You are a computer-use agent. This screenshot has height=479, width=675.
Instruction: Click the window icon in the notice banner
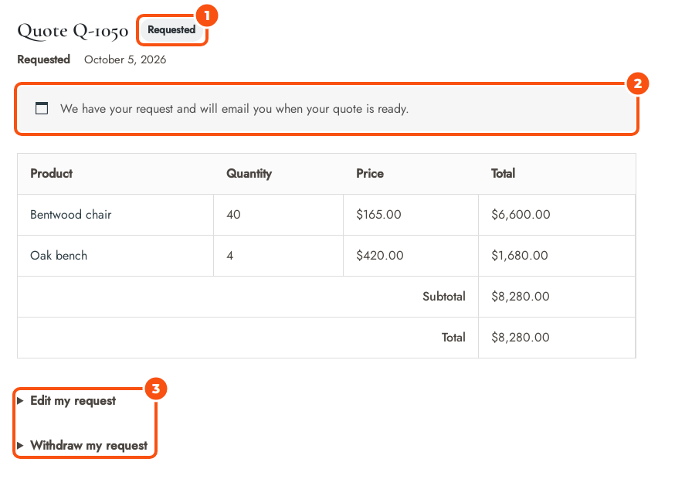tap(42, 108)
